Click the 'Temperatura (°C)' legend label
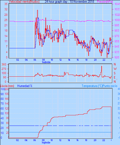This screenshot has height=145, width=120. coord(92,86)
